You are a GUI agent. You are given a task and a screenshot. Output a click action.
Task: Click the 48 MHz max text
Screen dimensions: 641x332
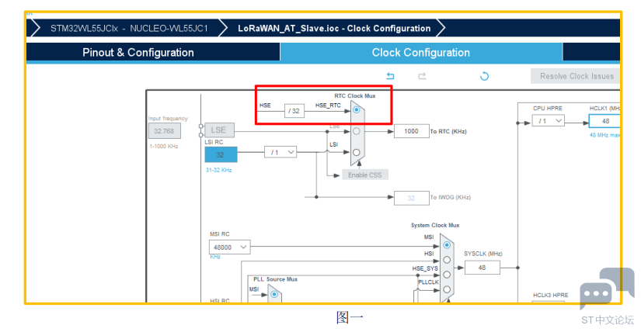pyautogui.click(x=604, y=135)
